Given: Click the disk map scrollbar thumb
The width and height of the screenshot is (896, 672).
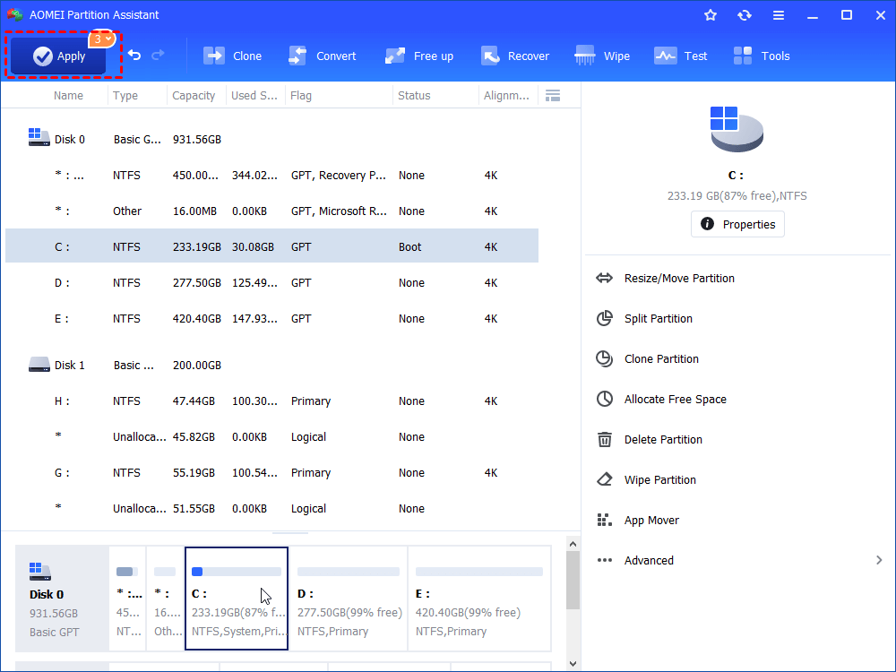Looking at the screenshot, I should coord(573,580).
